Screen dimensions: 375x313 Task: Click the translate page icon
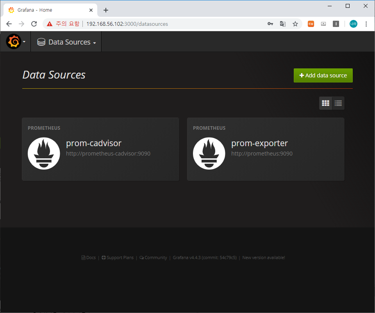tap(283, 24)
